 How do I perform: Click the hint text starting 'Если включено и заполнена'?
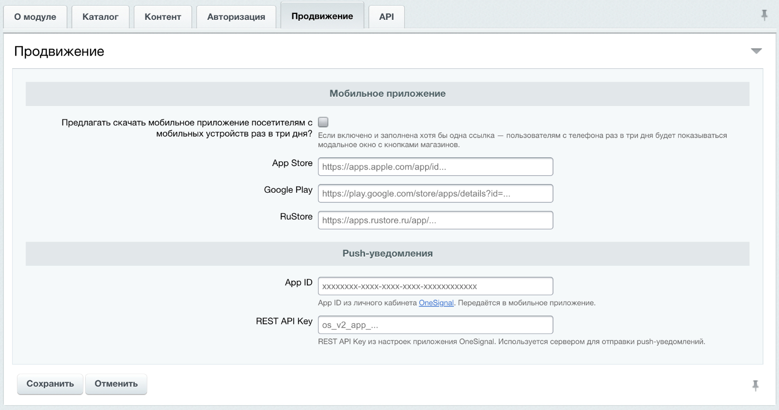(523, 140)
